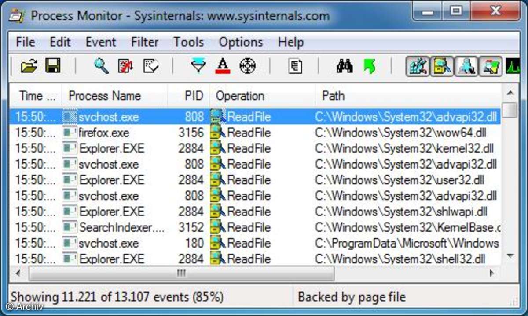Toggle Show File System Activity button
Image resolution: width=528 pixels, height=316 pixels.
point(441,66)
